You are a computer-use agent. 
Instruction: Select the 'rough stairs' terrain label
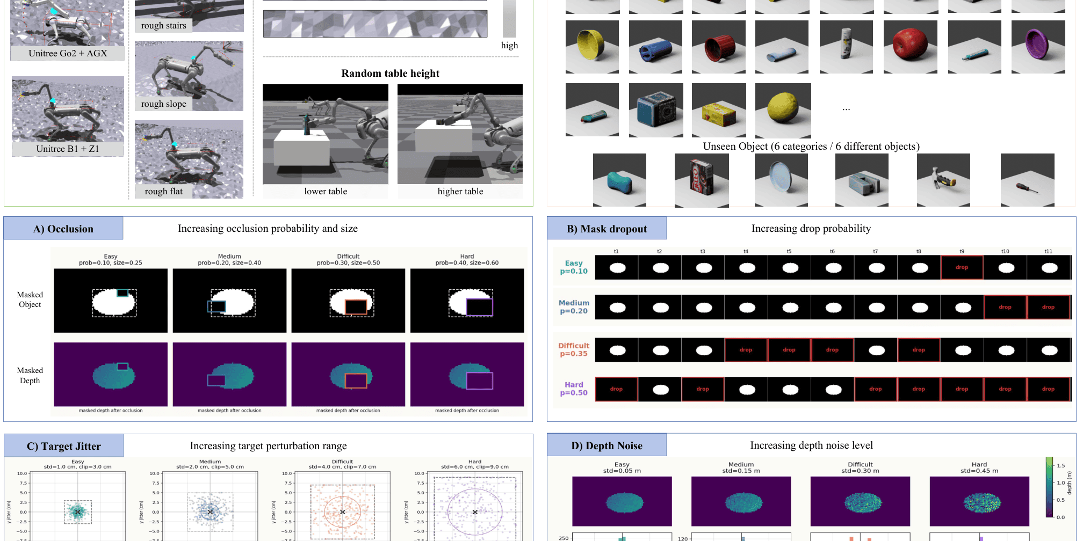coord(163,25)
